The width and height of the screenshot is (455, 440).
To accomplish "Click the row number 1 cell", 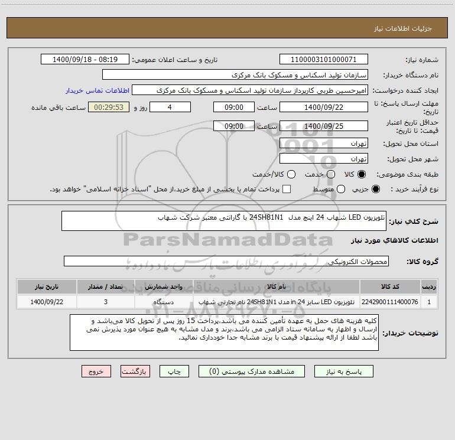I will tap(429, 302).
